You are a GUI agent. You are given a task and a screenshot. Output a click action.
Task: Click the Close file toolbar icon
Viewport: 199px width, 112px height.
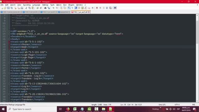pyautogui.click(x=15, y=8)
